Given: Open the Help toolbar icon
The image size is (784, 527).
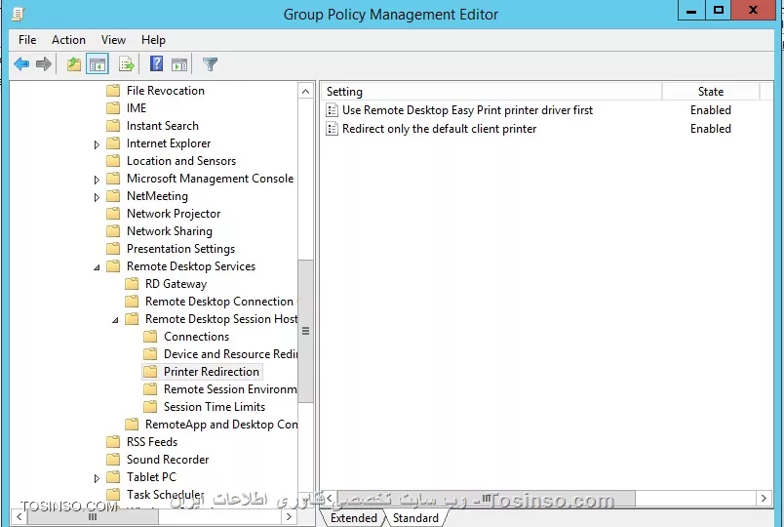Looking at the screenshot, I should (x=156, y=63).
